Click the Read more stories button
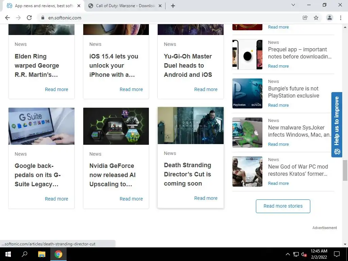 [x=283, y=206]
